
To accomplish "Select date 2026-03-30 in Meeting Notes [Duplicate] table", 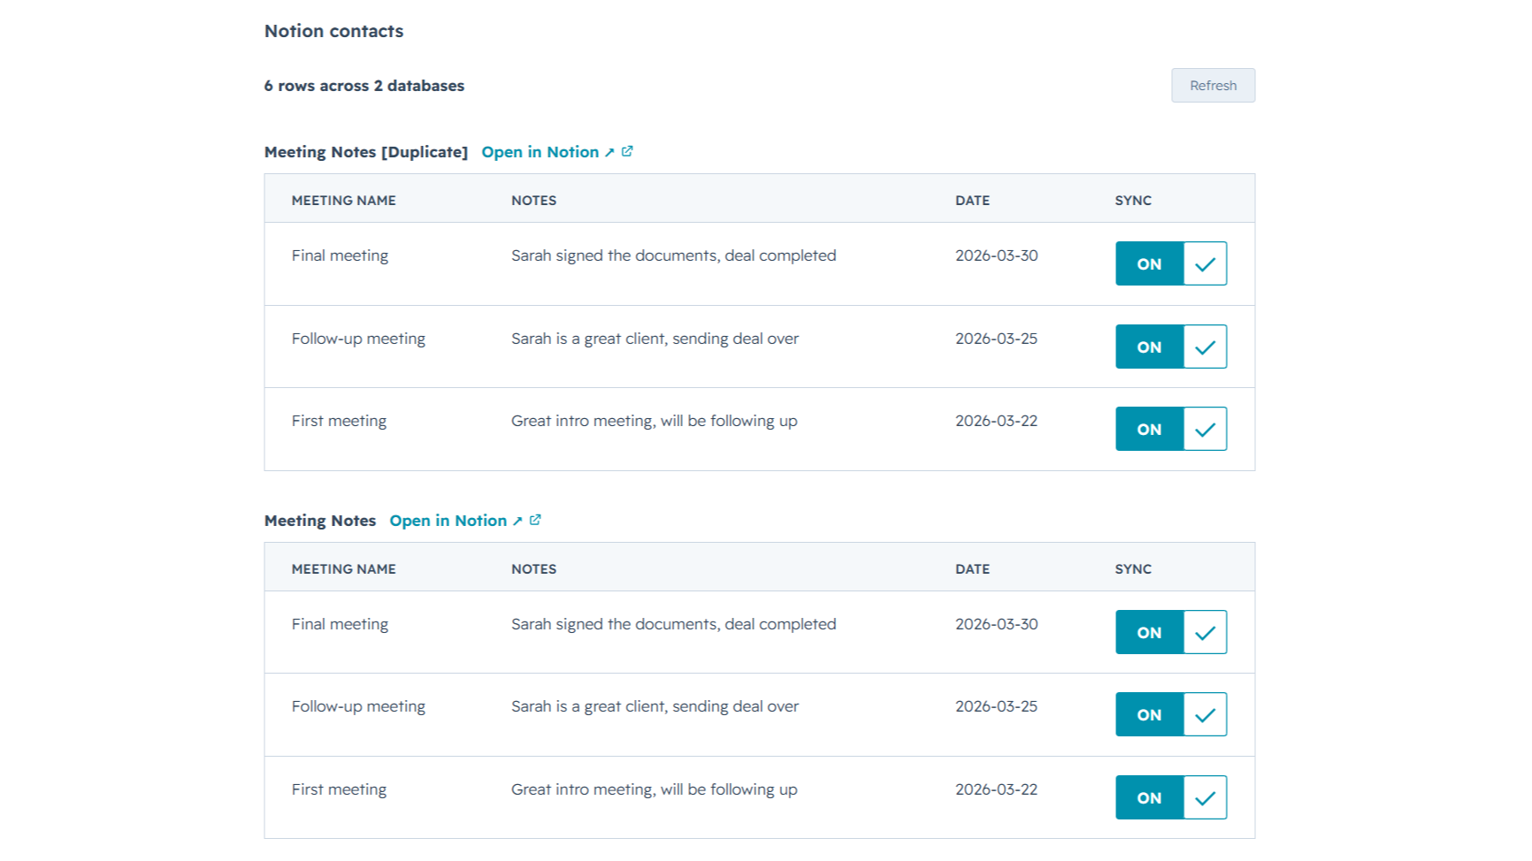I will (996, 255).
